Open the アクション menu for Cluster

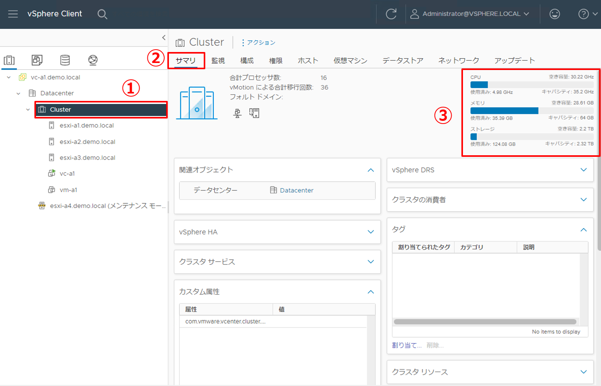tap(258, 43)
